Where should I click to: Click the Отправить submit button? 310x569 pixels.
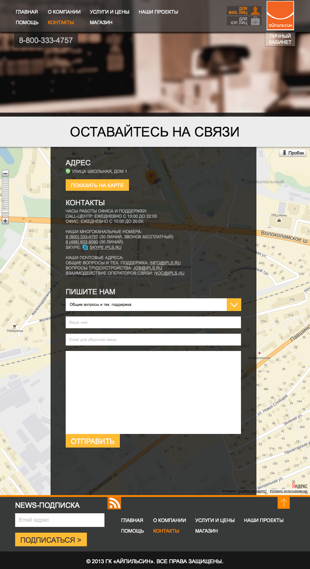(x=93, y=441)
